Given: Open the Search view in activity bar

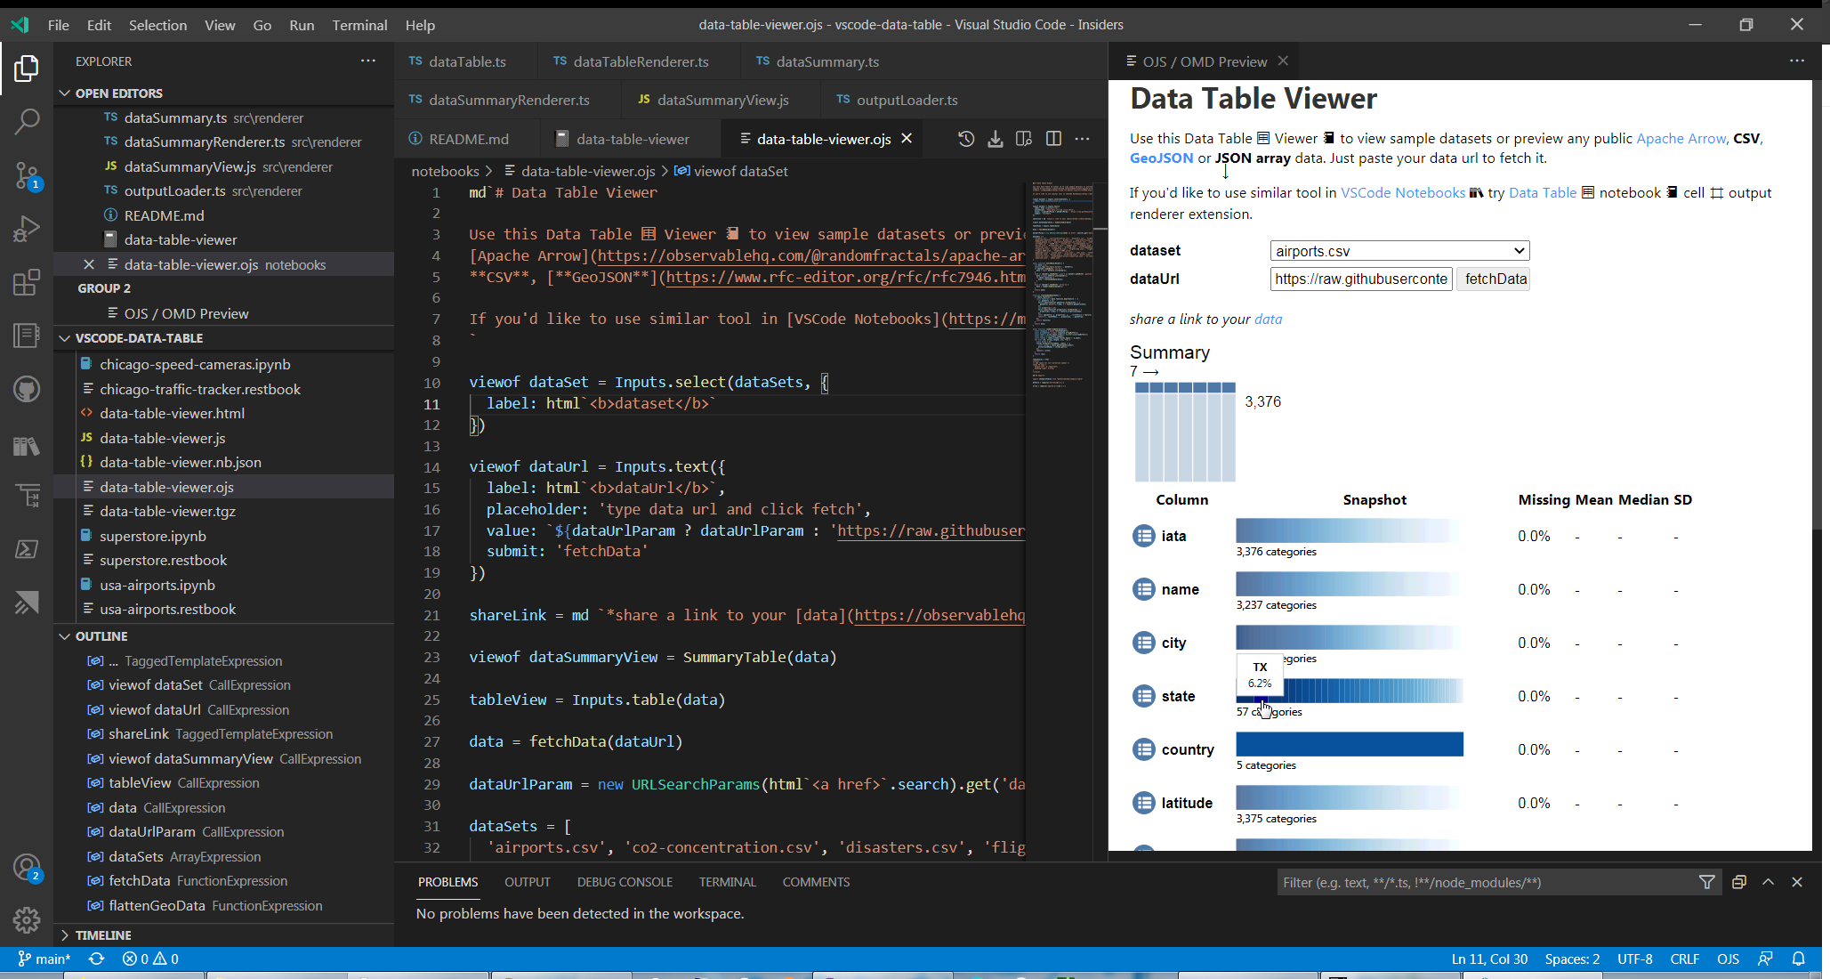Looking at the screenshot, I should pyautogui.click(x=27, y=121).
